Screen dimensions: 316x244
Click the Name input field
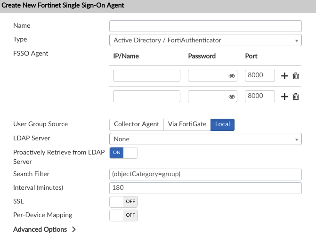click(205, 26)
